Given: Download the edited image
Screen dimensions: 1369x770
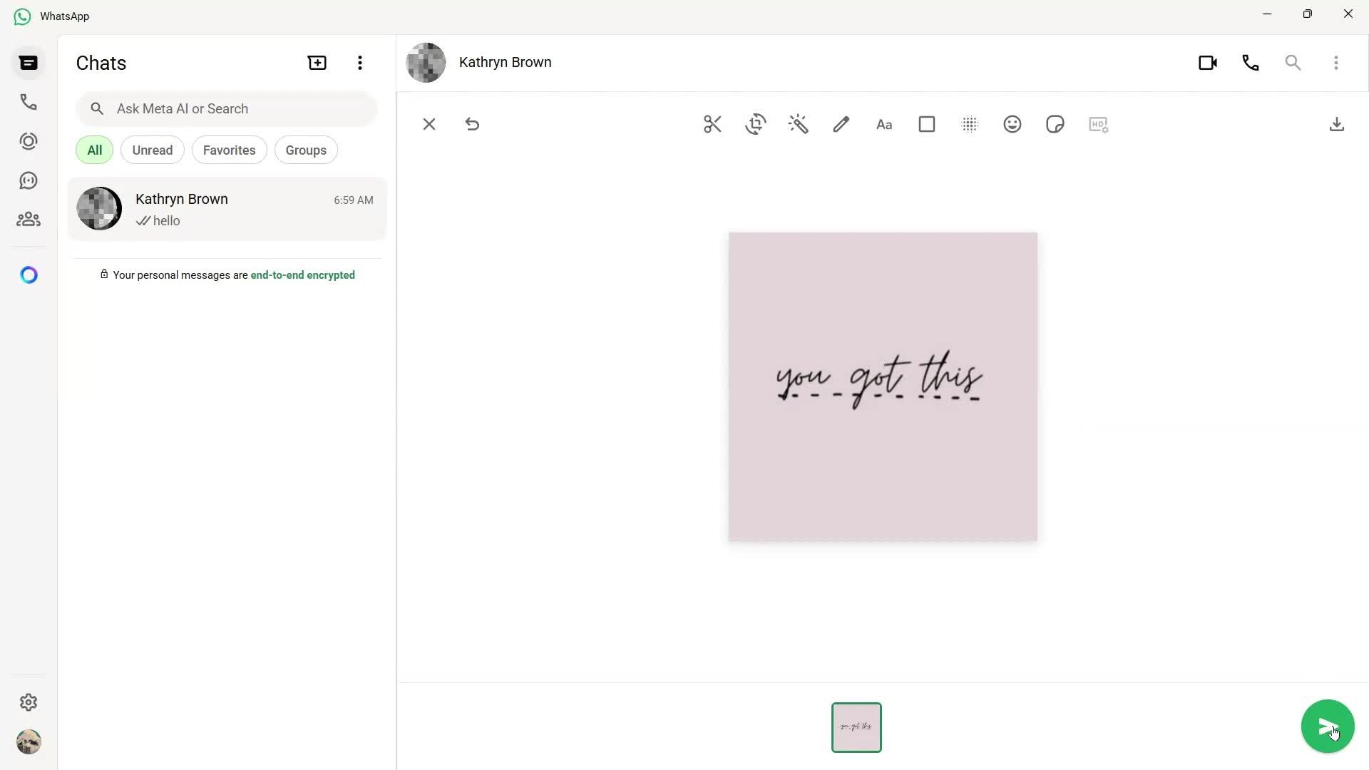Looking at the screenshot, I should pos(1336,124).
